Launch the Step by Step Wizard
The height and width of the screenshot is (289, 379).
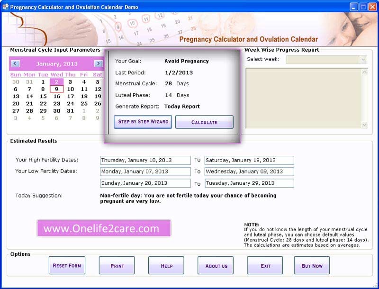pyautogui.click(x=143, y=122)
